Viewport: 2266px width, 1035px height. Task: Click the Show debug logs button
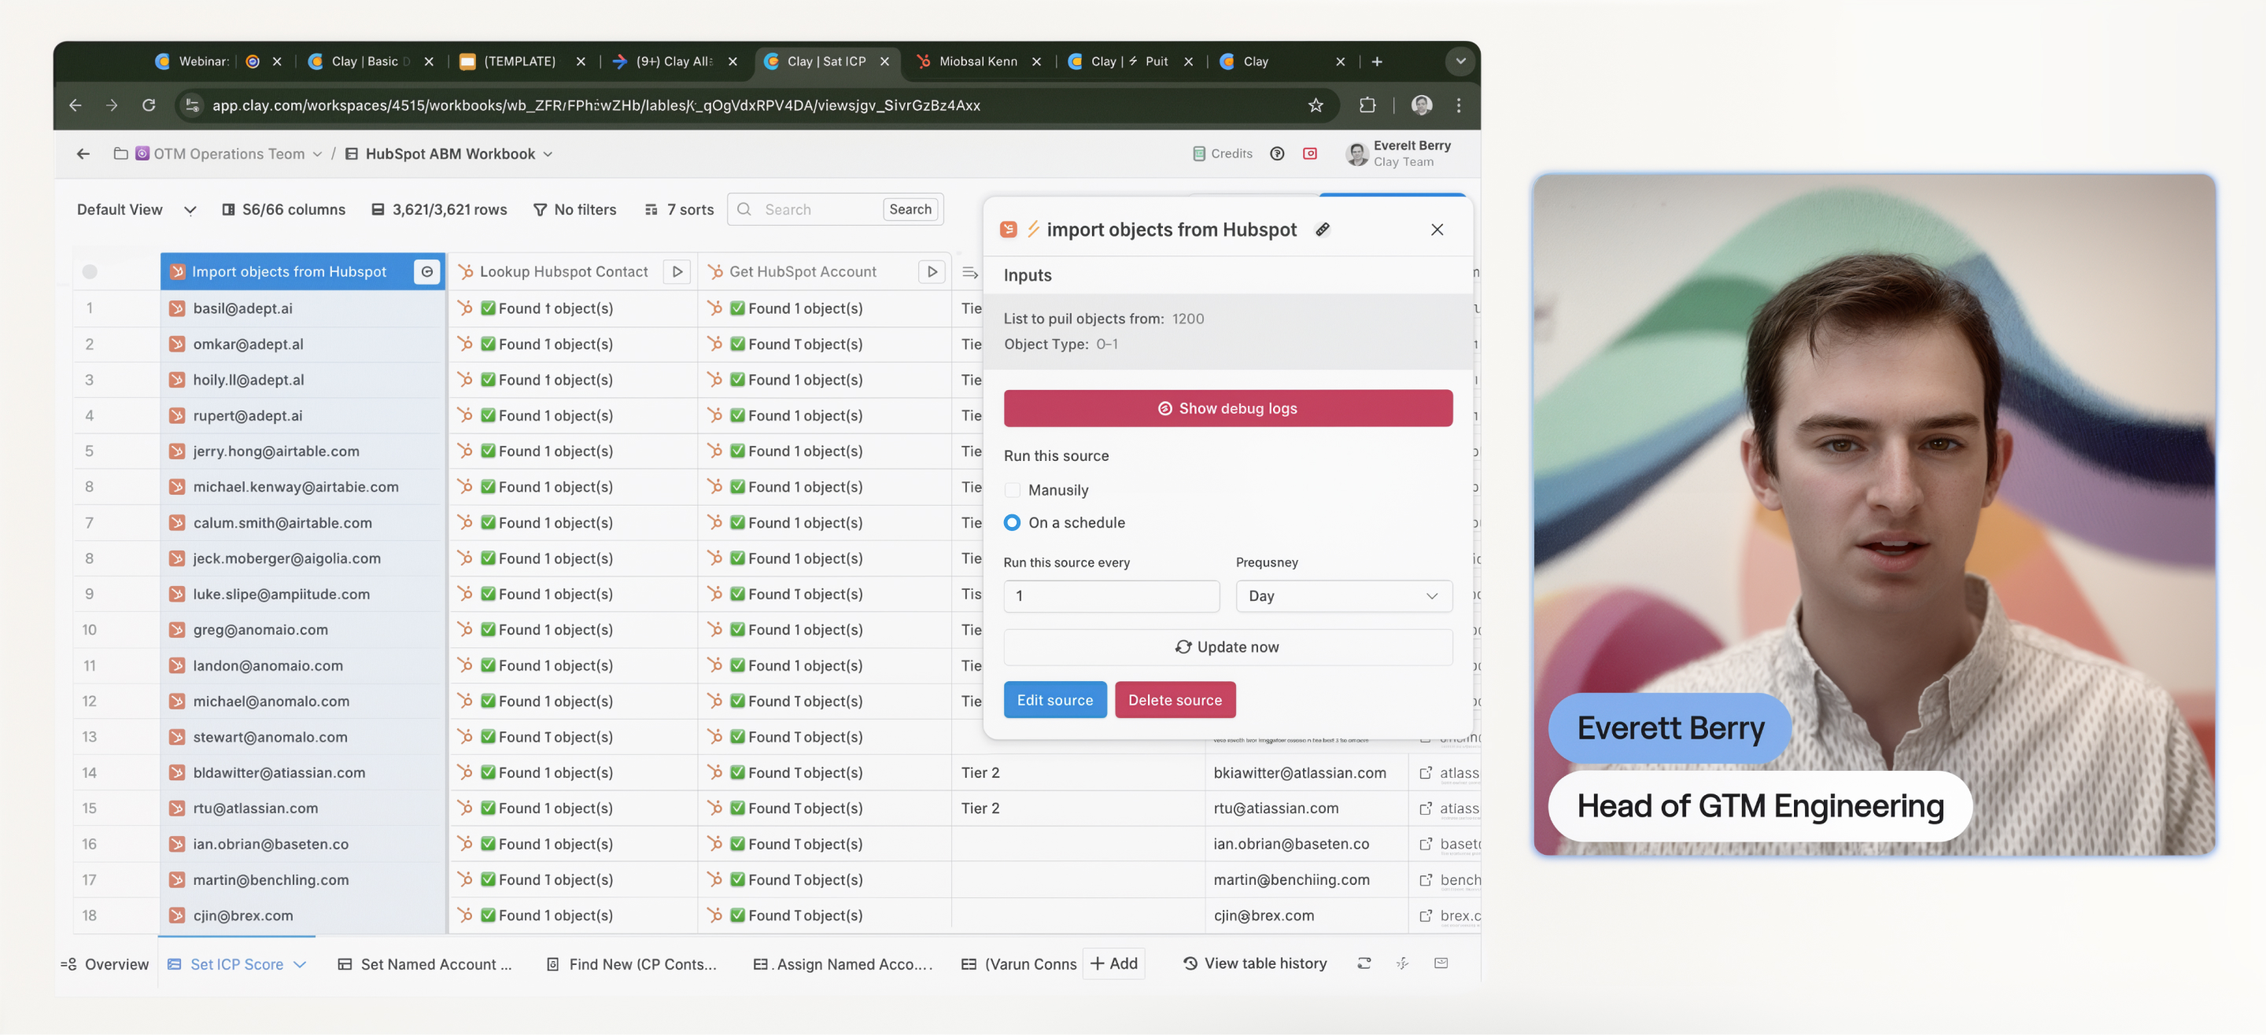coord(1227,409)
